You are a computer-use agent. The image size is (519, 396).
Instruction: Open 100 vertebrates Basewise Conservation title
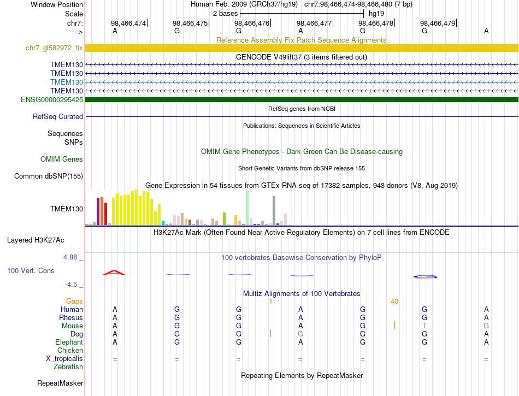(x=301, y=257)
